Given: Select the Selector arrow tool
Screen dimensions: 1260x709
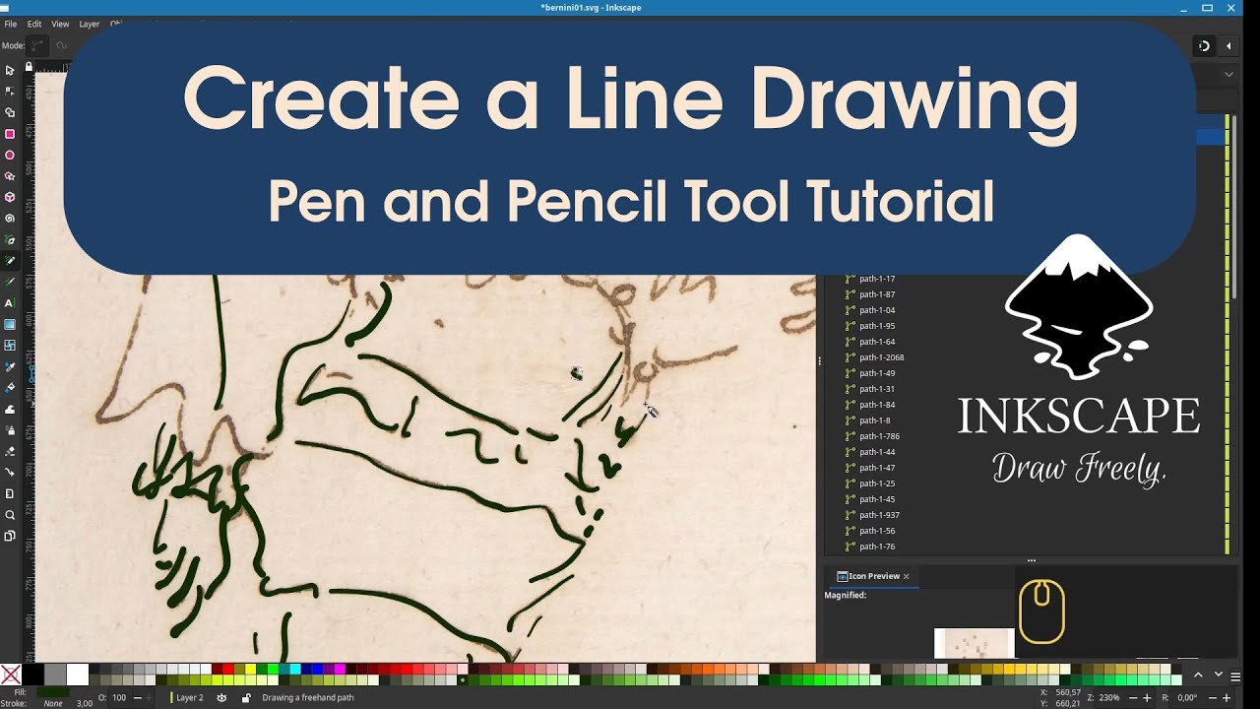Looking at the screenshot, I should pyautogui.click(x=10, y=71).
